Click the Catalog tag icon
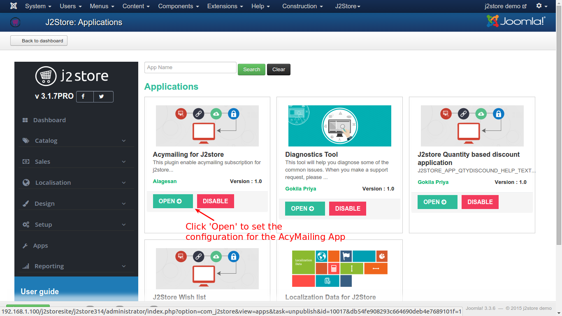The width and height of the screenshot is (562, 316). pyautogui.click(x=26, y=141)
